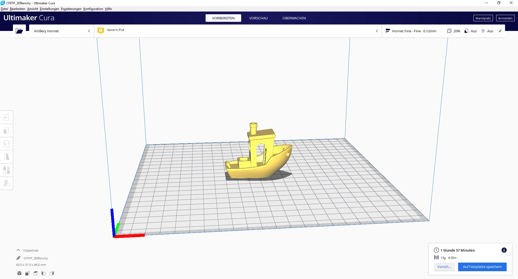Expand the Generic PLA material panel chevron

click(x=377, y=31)
